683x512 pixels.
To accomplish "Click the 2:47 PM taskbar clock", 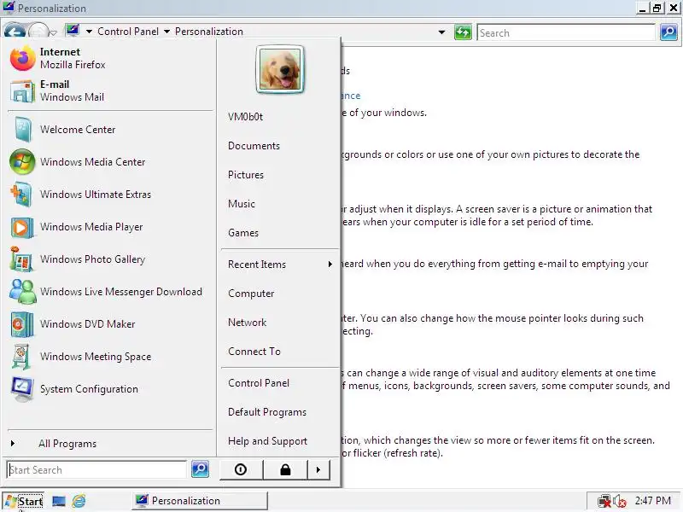I will [652, 501].
